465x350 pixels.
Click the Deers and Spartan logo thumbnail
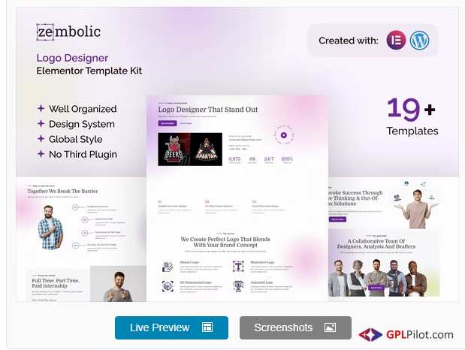tap(190, 149)
